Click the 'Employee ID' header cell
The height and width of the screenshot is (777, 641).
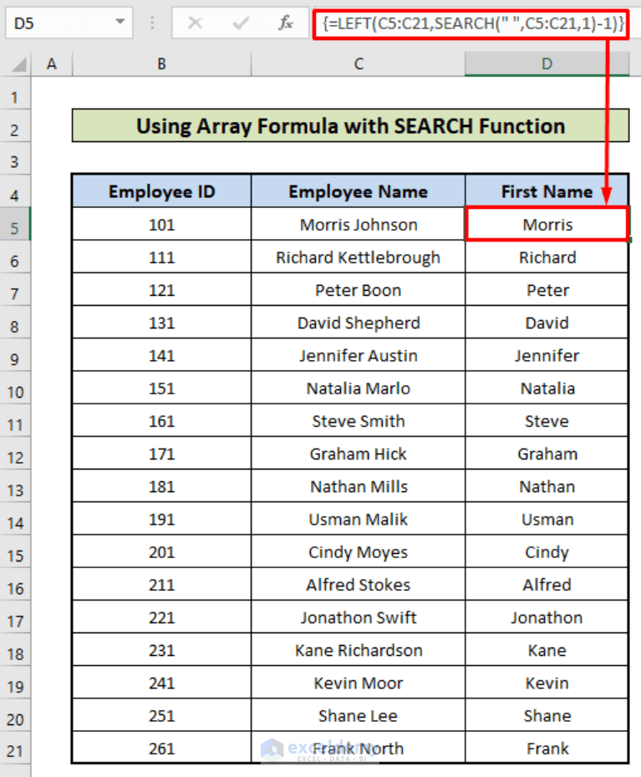161,191
